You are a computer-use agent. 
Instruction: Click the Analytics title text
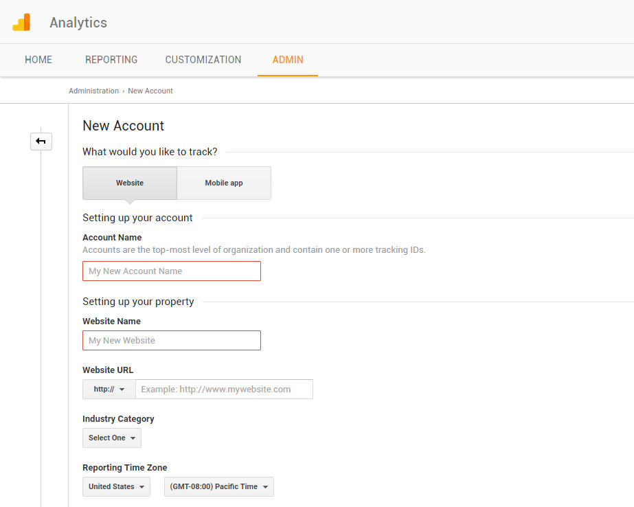click(x=78, y=23)
